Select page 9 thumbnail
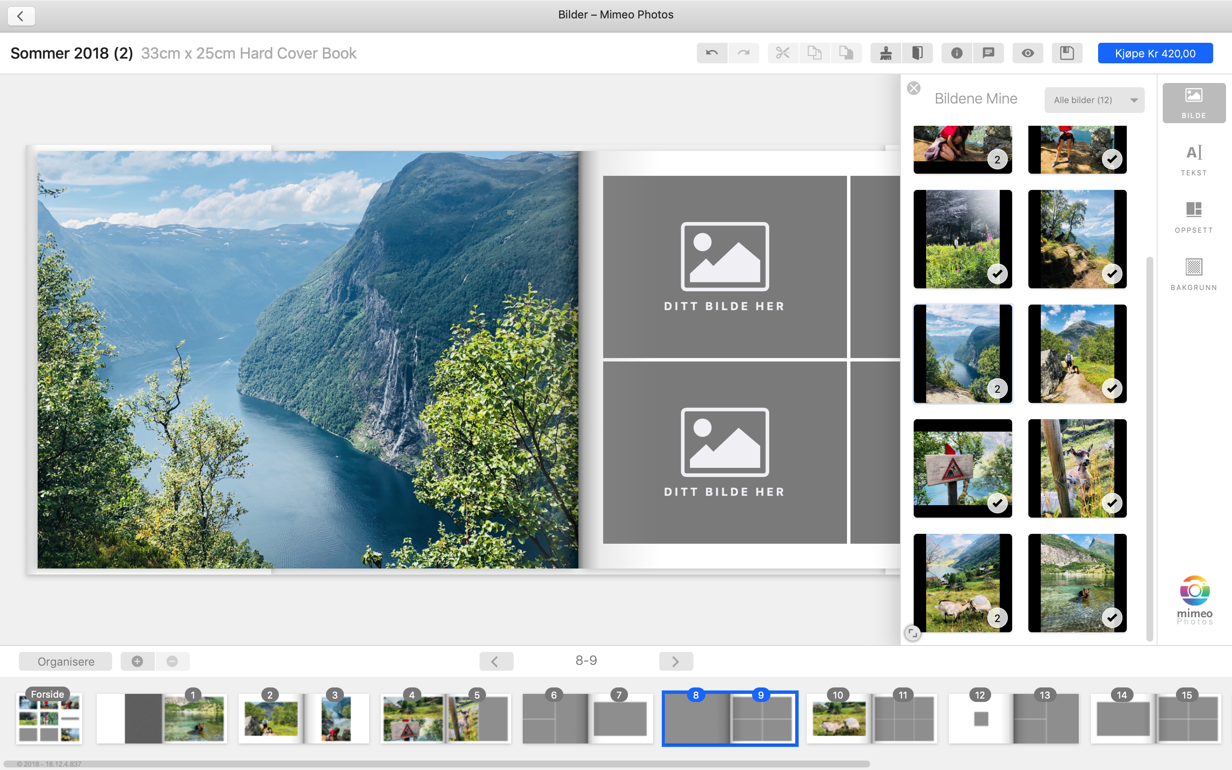The image size is (1232, 770). click(x=763, y=718)
